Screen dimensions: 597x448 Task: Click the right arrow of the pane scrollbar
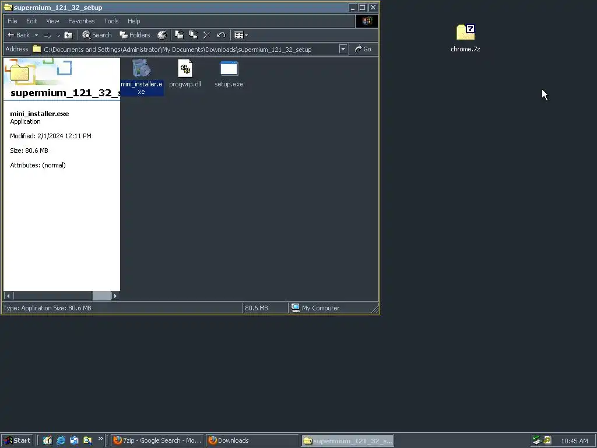click(115, 296)
